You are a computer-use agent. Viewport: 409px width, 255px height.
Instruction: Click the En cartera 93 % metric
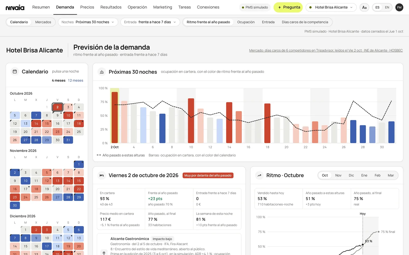coord(121,199)
